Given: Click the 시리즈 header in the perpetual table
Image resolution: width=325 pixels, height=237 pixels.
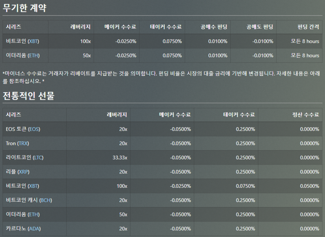Looking at the screenshot, I should [13, 27].
